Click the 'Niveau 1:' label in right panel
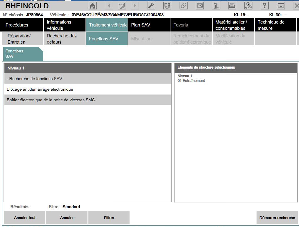This screenshot has height=227, width=299. [x=185, y=76]
